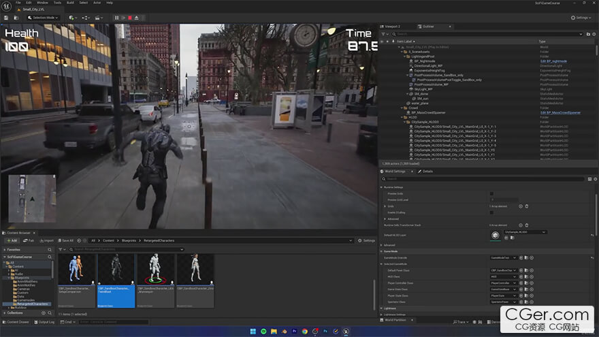Image resolution: width=599 pixels, height=337 pixels.
Task: Click the Eject from player button
Action: point(137,18)
